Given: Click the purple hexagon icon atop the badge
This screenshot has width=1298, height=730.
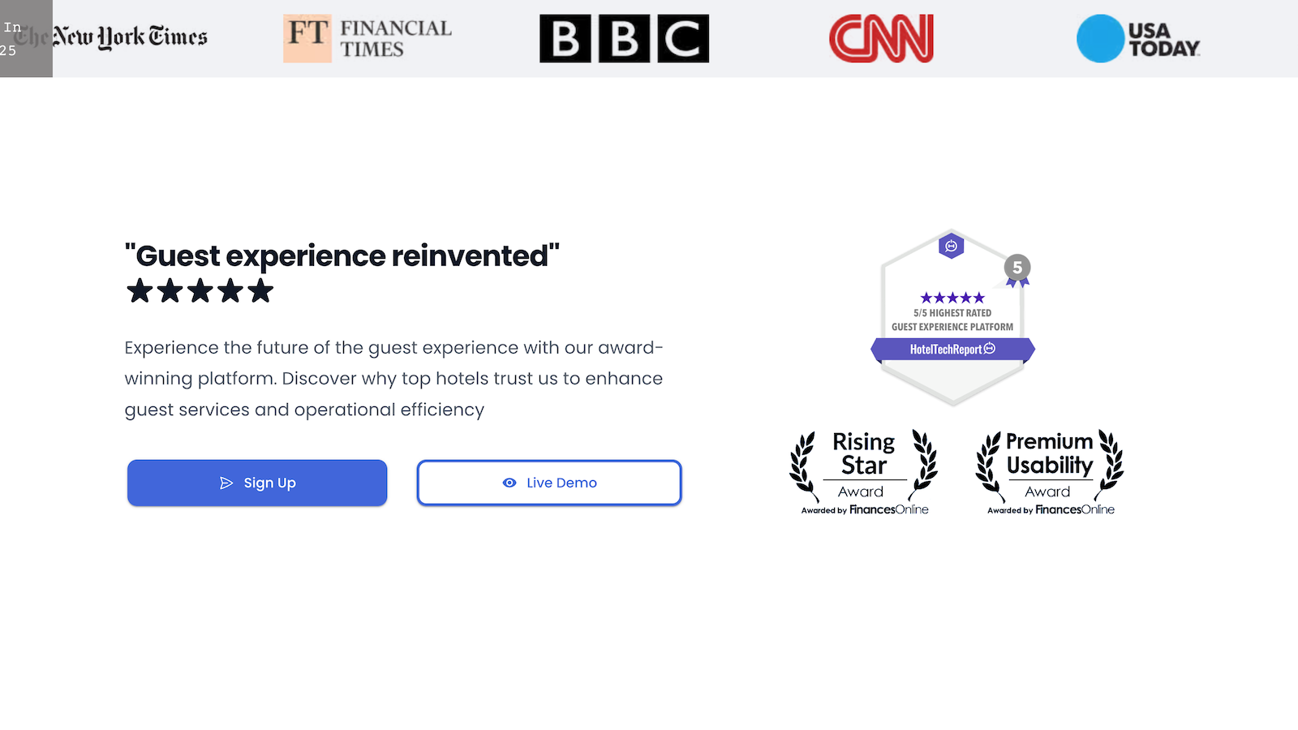Looking at the screenshot, I should pyautogui.click(x=951, y=246).
